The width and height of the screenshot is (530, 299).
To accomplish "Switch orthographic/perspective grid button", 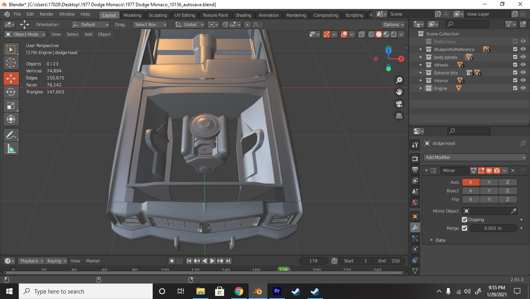I will [x=399, y=116].
